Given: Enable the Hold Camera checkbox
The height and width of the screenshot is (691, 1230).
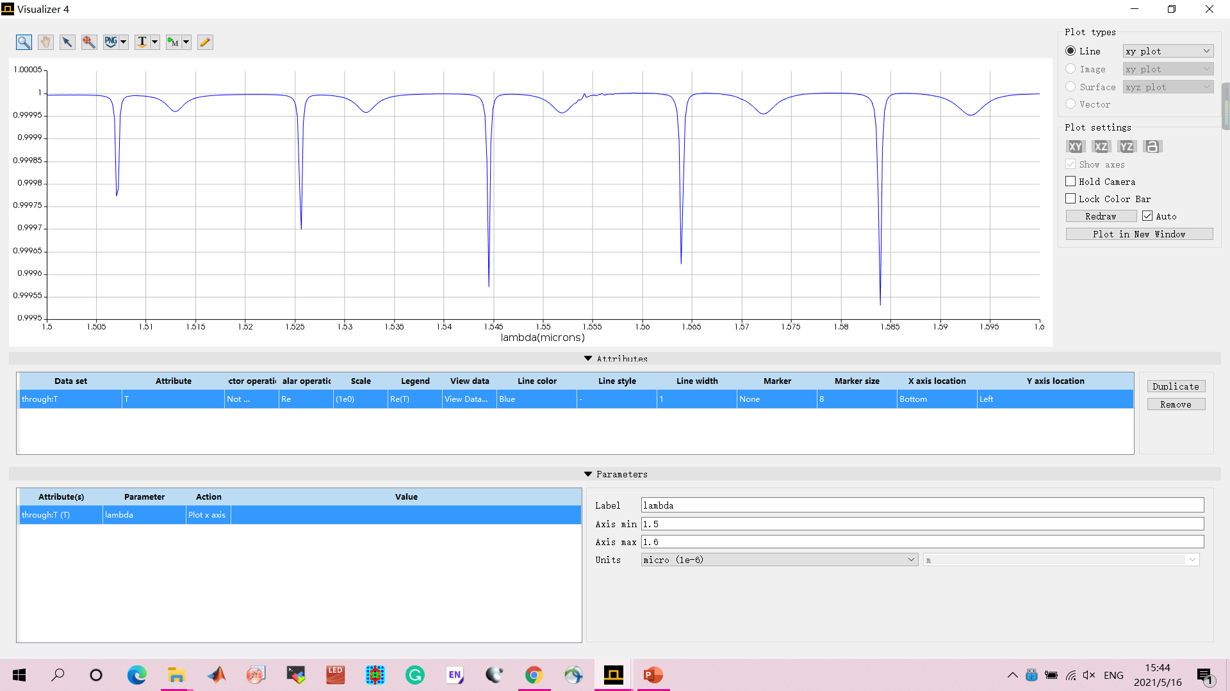Looking at the screenshot, I should click(x=1070, y=182).
